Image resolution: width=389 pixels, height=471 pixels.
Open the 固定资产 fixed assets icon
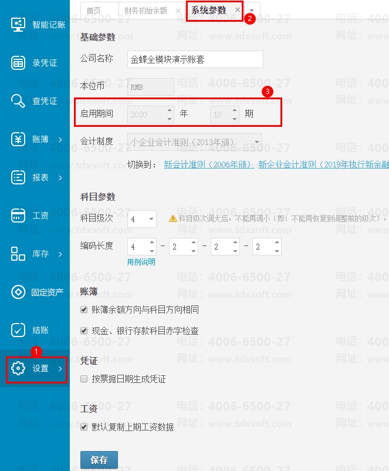pos(18,292)
